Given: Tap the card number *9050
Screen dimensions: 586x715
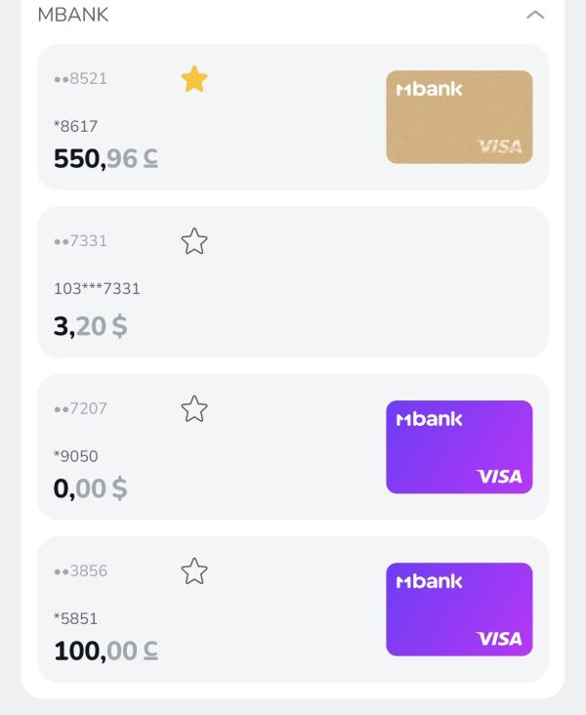Looking at the screenshot, I should click(75, 456).
